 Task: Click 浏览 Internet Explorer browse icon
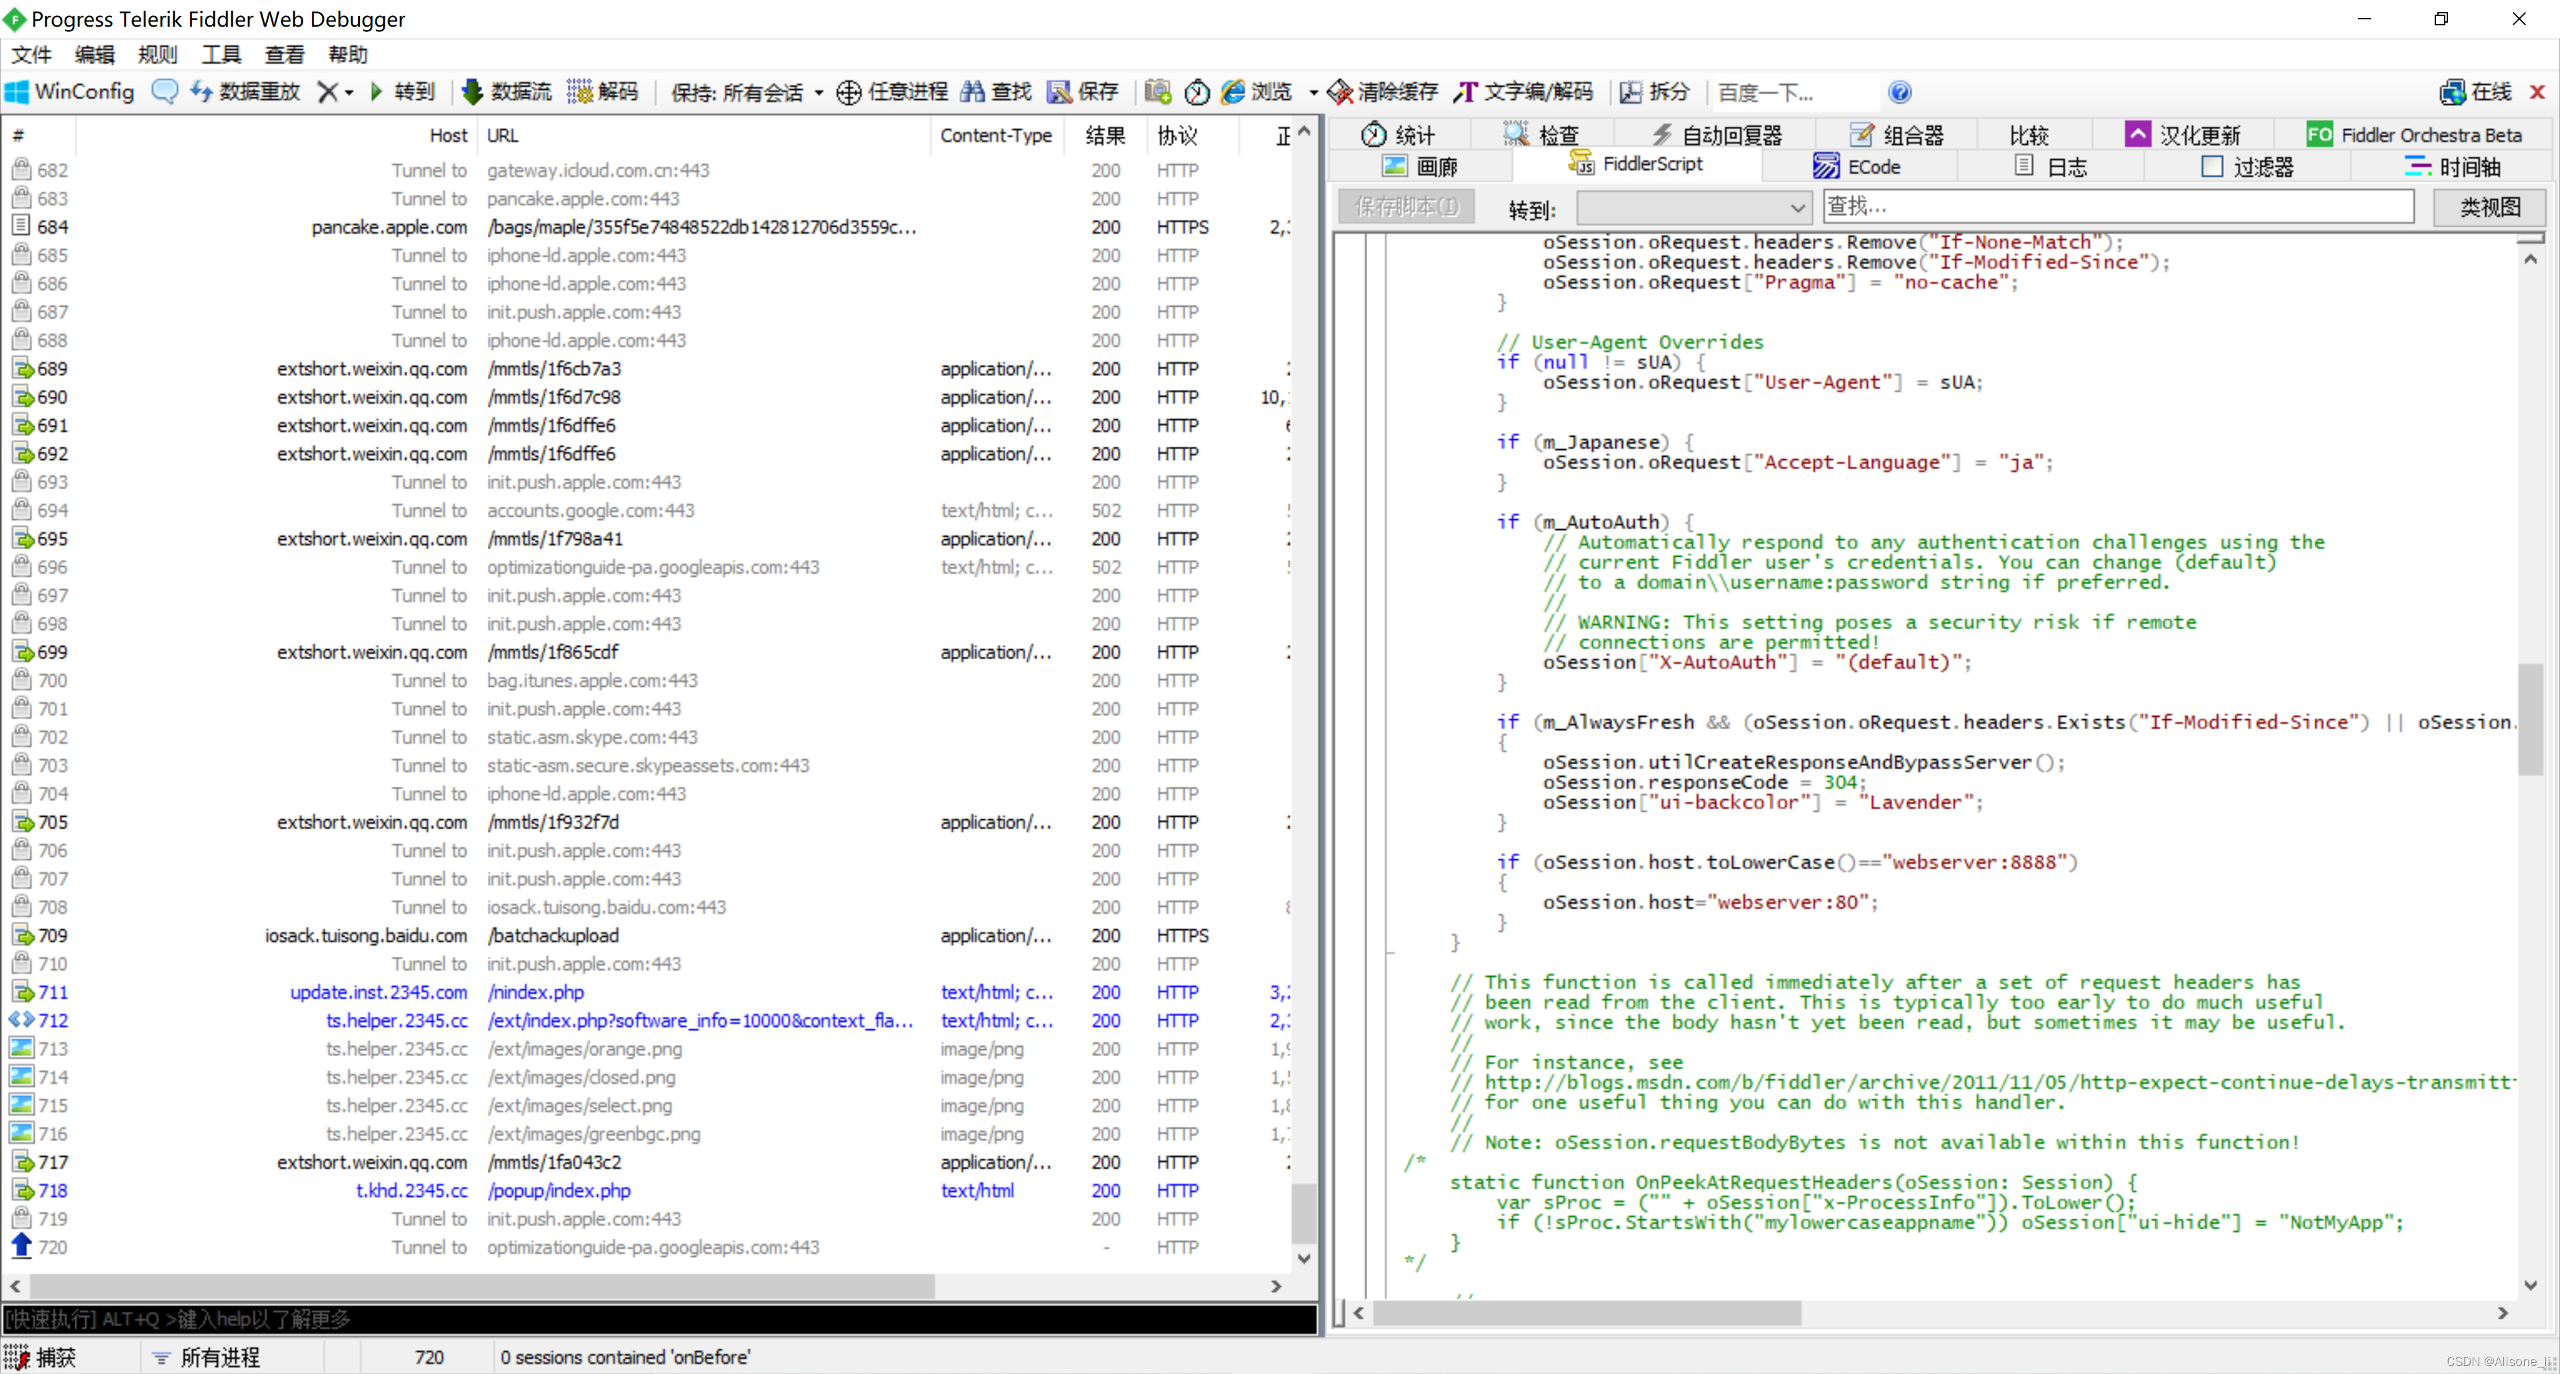pos(1233,91)
